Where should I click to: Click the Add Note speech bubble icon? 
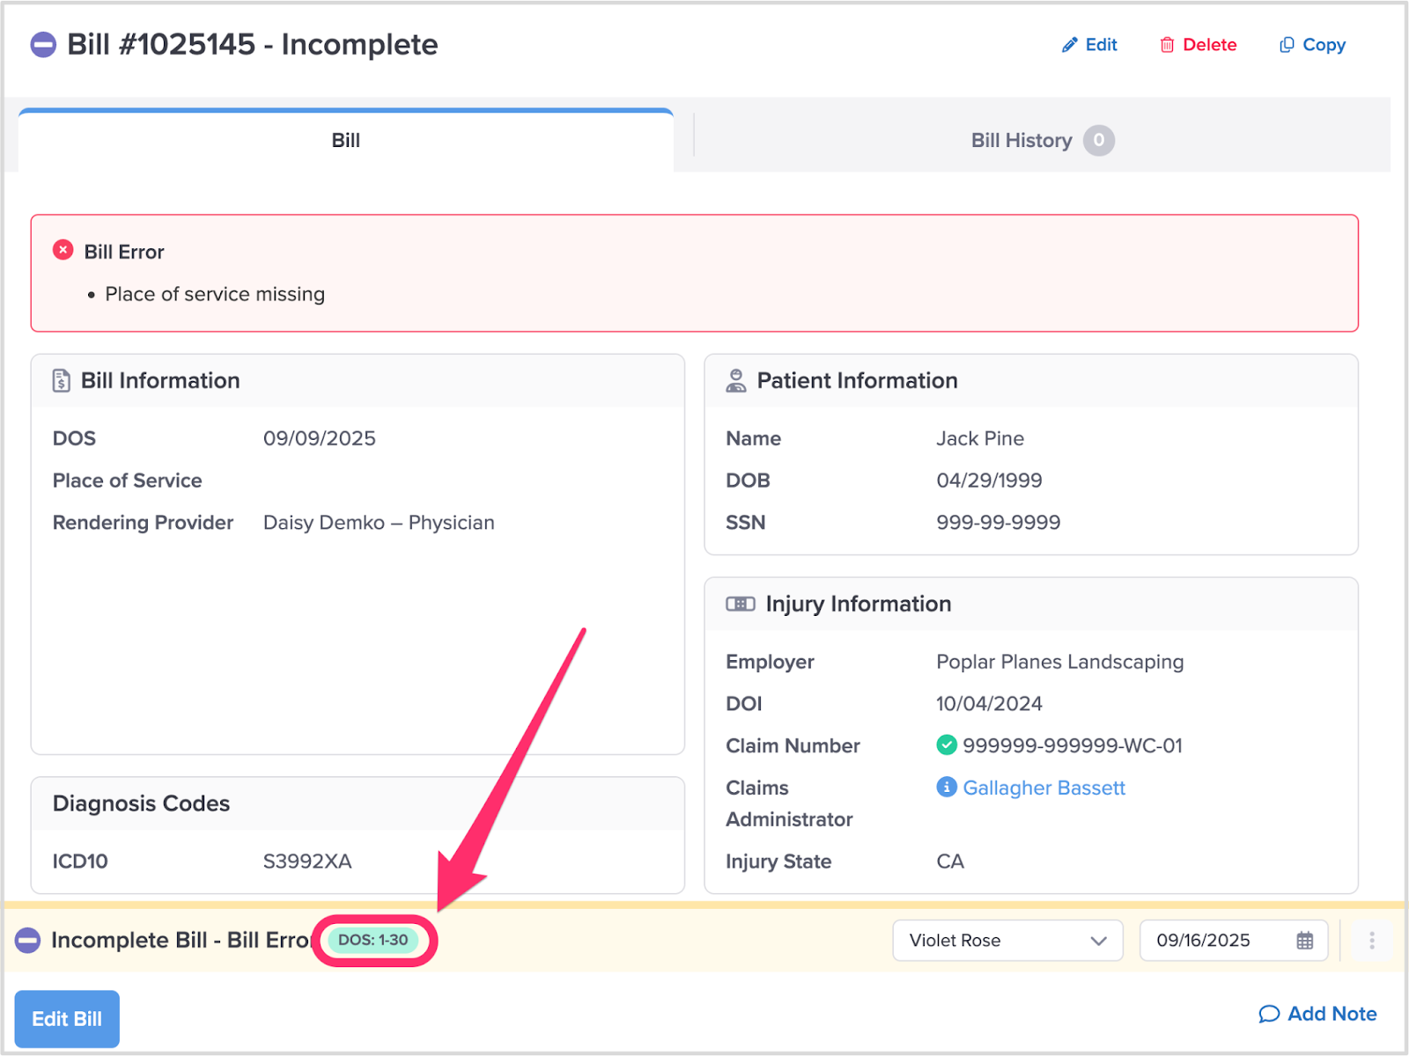tap(1268, 1015)
